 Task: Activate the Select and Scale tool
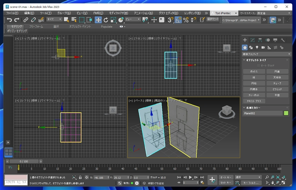[113, 20]
